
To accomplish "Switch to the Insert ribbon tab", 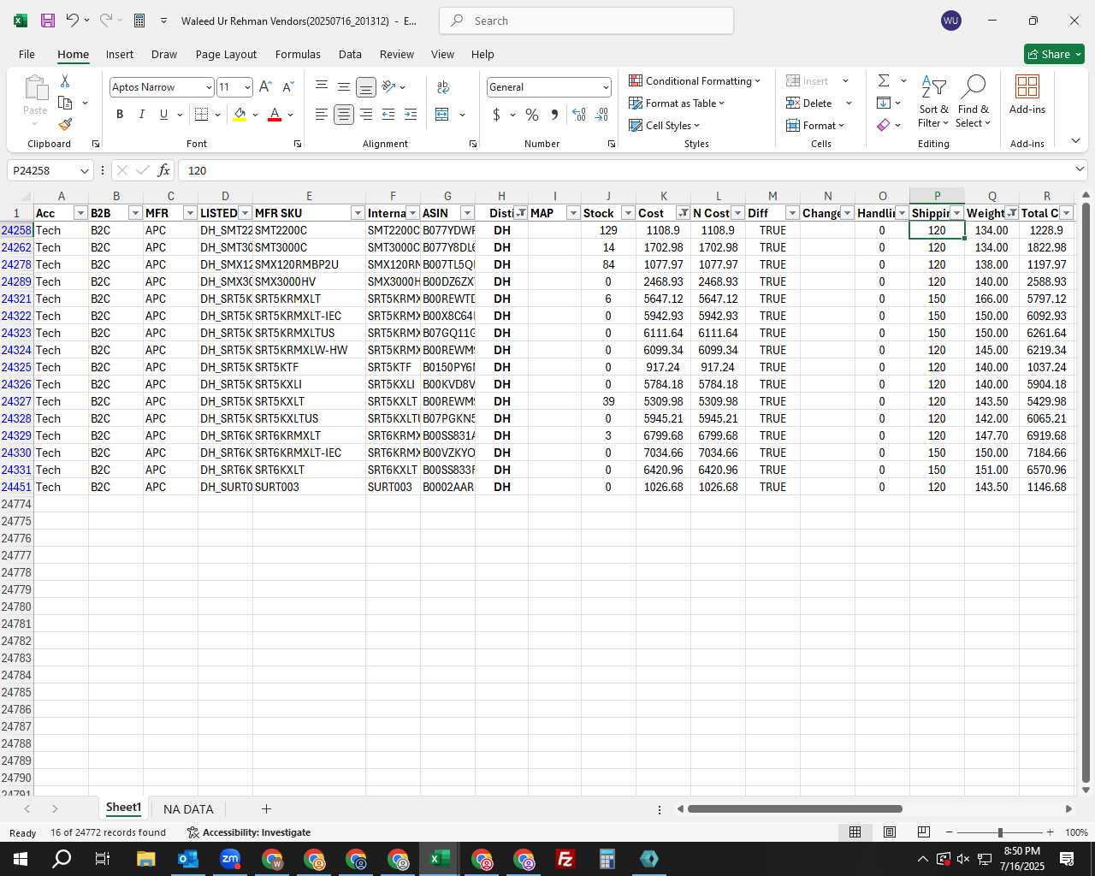I will (120, 54).
